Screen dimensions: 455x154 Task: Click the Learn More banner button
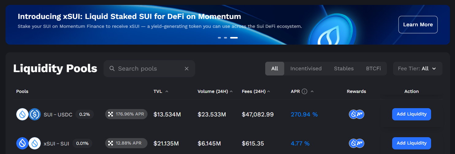coord(418,24)
